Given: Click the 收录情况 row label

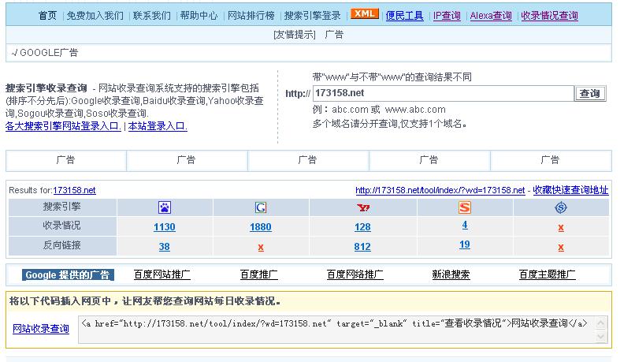Looking at the screenshot, I should [62, 226].
